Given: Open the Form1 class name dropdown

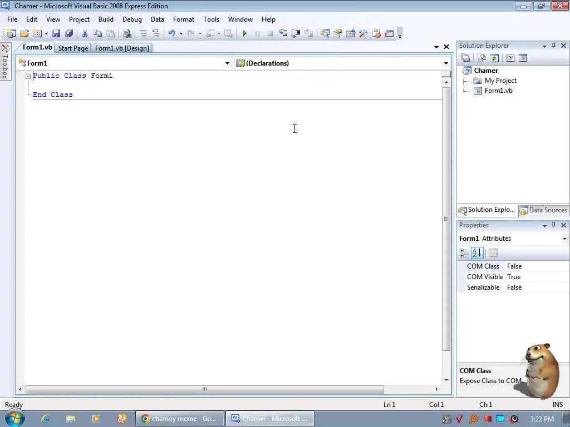Looking at the screenshot, I should [227, 63].
